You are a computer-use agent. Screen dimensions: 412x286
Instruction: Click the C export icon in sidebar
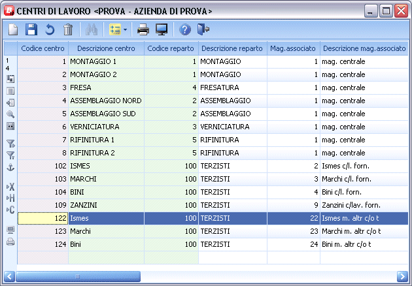(x=10, y=210)
